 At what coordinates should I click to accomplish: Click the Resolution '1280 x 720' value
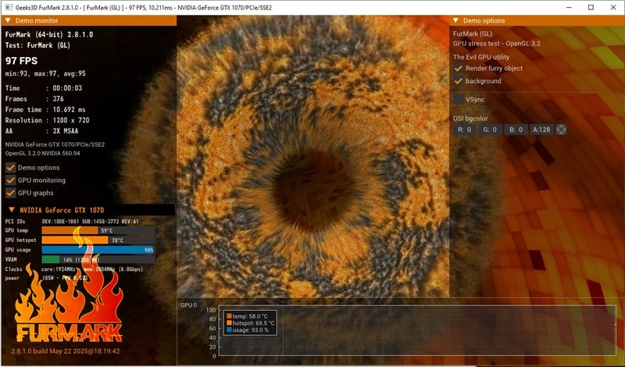(71, 120)
